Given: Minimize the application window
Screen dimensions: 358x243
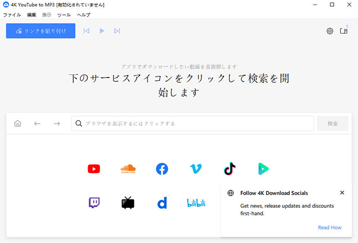Looking at the screenshot, I should tap(315, 4).
